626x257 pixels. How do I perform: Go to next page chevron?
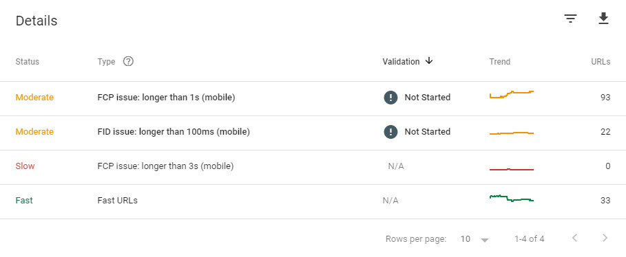coord(605,238)
